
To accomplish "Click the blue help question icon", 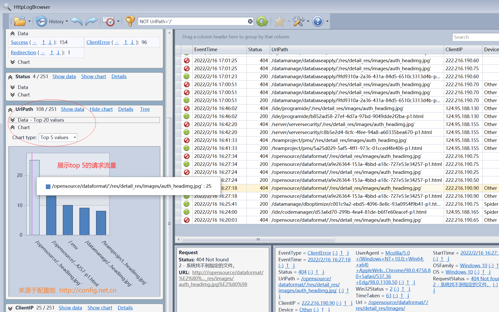I will coord(317,21).
